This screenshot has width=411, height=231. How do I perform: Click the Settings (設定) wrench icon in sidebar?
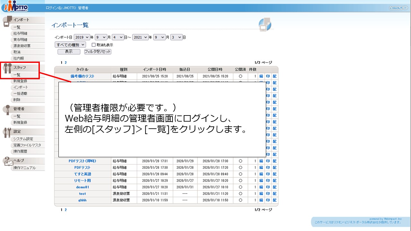pyautogui.click(x=8, y=132)
